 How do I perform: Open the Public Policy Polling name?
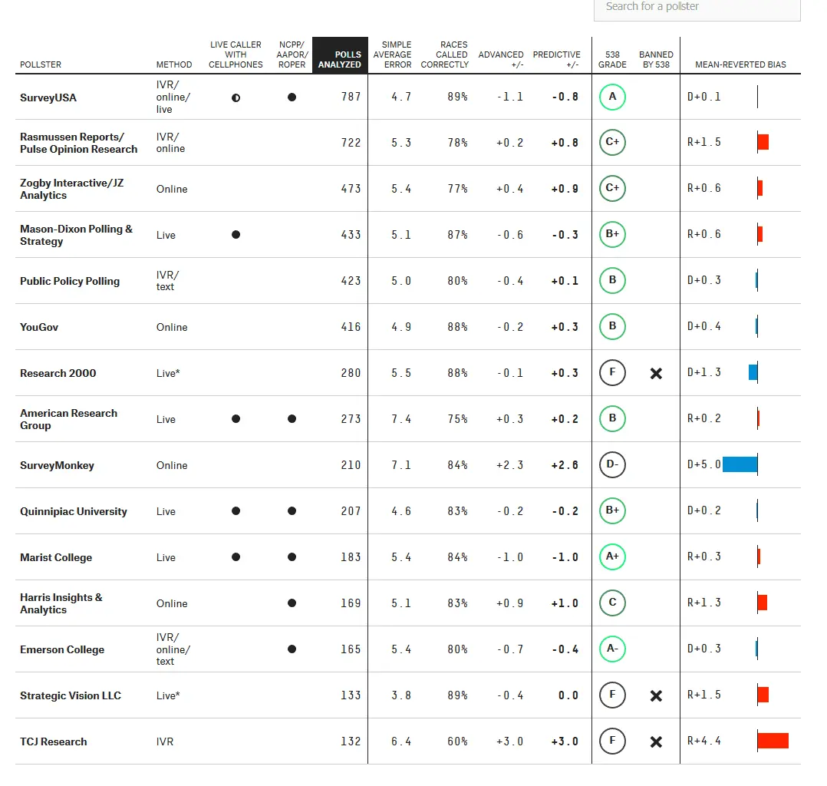pos(70,282)
